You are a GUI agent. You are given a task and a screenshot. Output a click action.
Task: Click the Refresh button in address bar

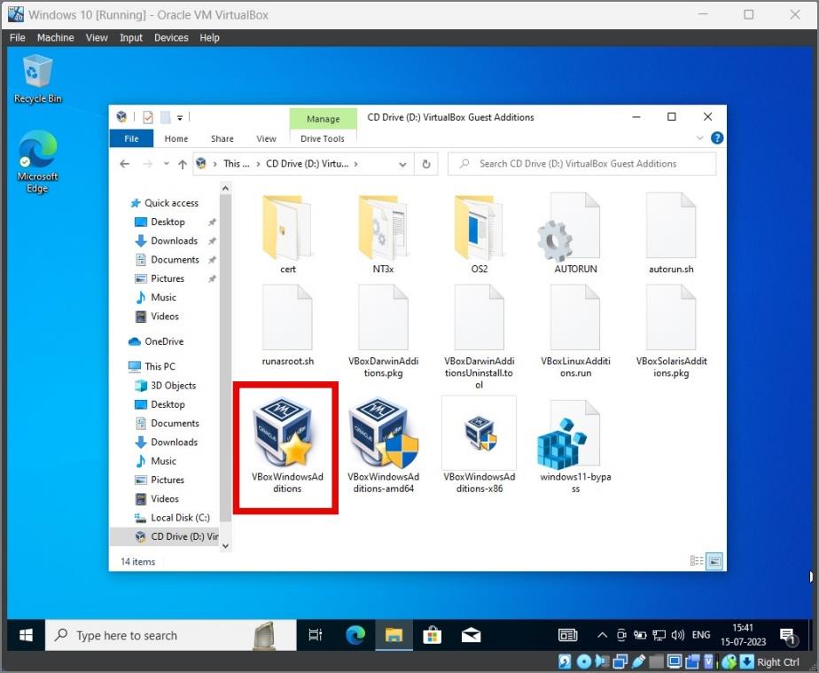(x=426, y=164)
